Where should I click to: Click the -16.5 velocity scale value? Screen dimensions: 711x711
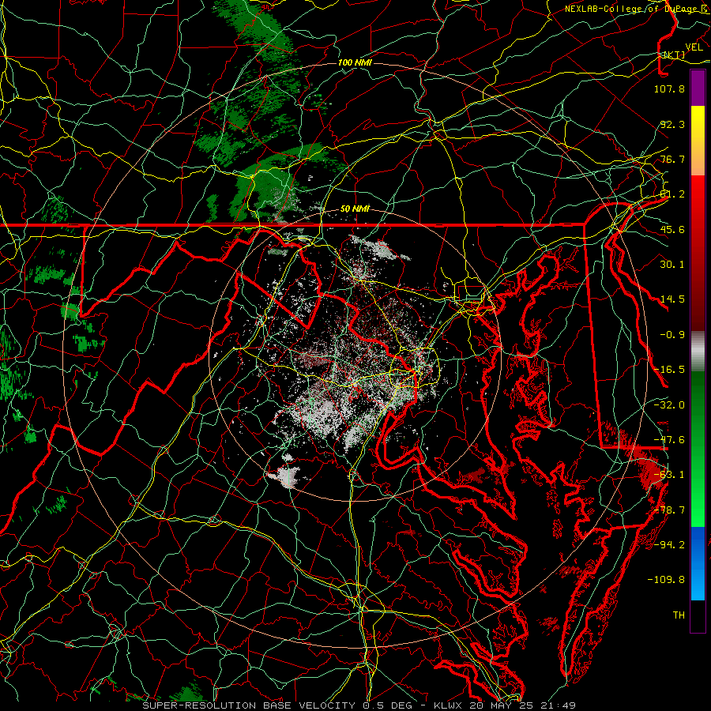pos(669,370)
